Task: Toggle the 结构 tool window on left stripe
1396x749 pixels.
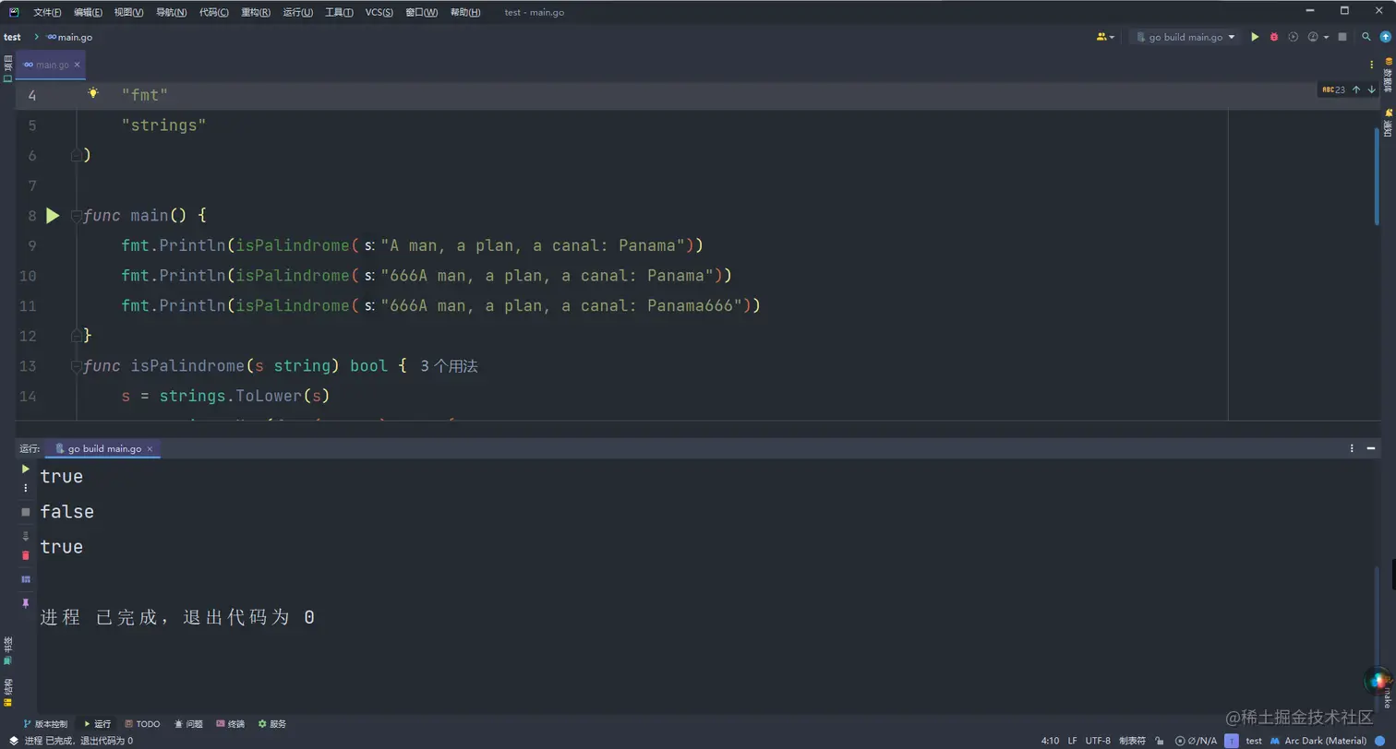Action: point(7,693)
